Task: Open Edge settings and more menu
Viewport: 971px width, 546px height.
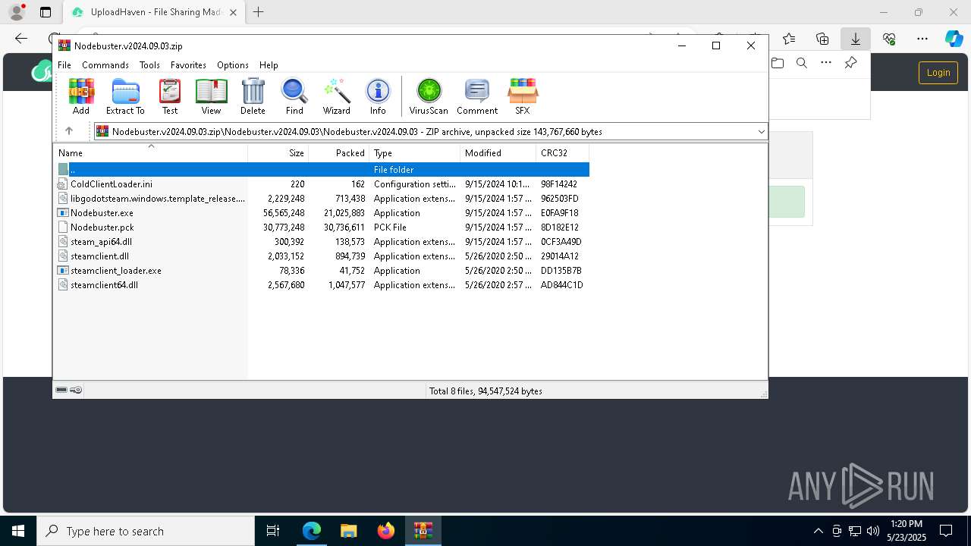Action: (x=922, y=39)
